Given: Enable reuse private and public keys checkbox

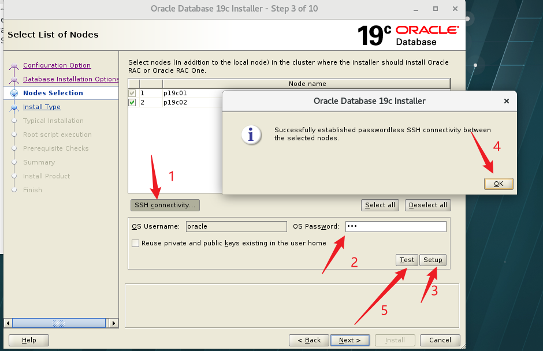Looking at the screenshot, I should point(135,244).
